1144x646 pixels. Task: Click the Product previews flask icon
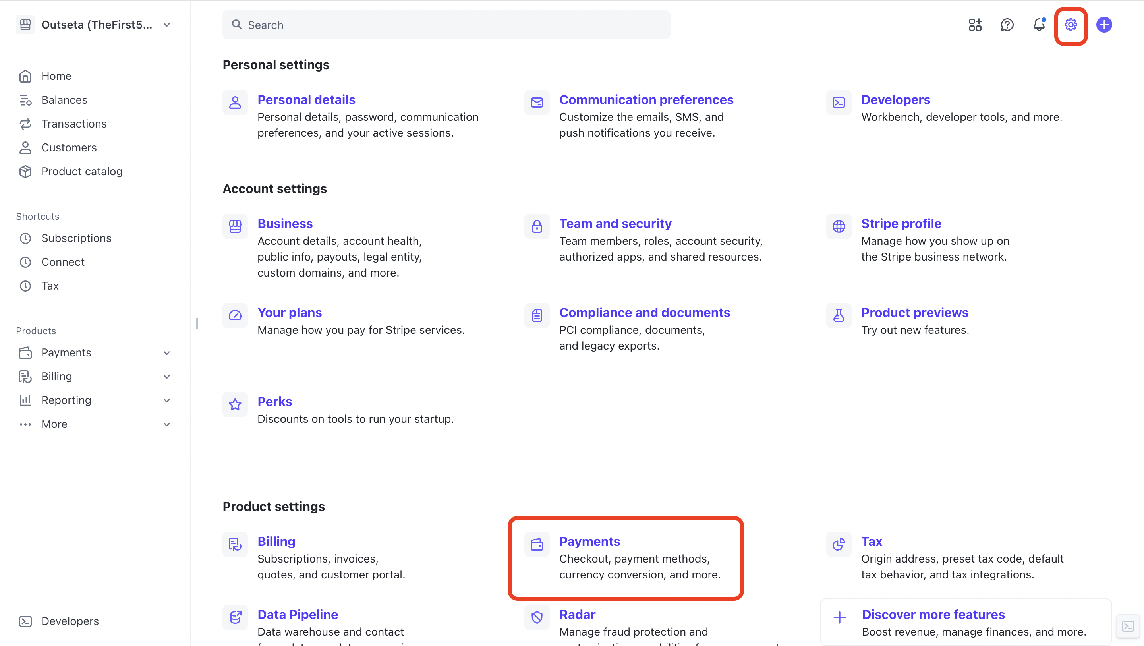[839, 315]
